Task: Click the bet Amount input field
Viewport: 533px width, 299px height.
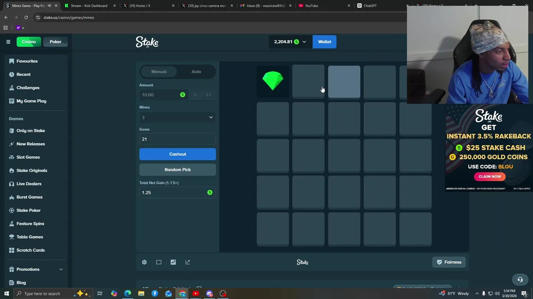Action: coord(163,95)
